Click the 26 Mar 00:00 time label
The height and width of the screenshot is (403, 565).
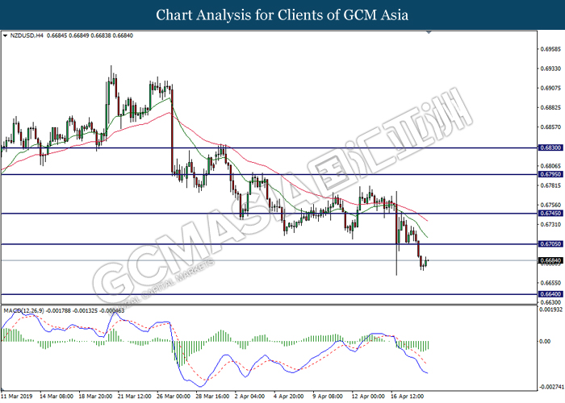(174, 397)
